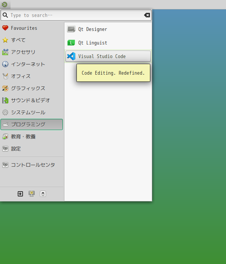The width and height of the screenshot is (226, 264).
Task: Open コントロールセンタ
Action: coord(32,165)
